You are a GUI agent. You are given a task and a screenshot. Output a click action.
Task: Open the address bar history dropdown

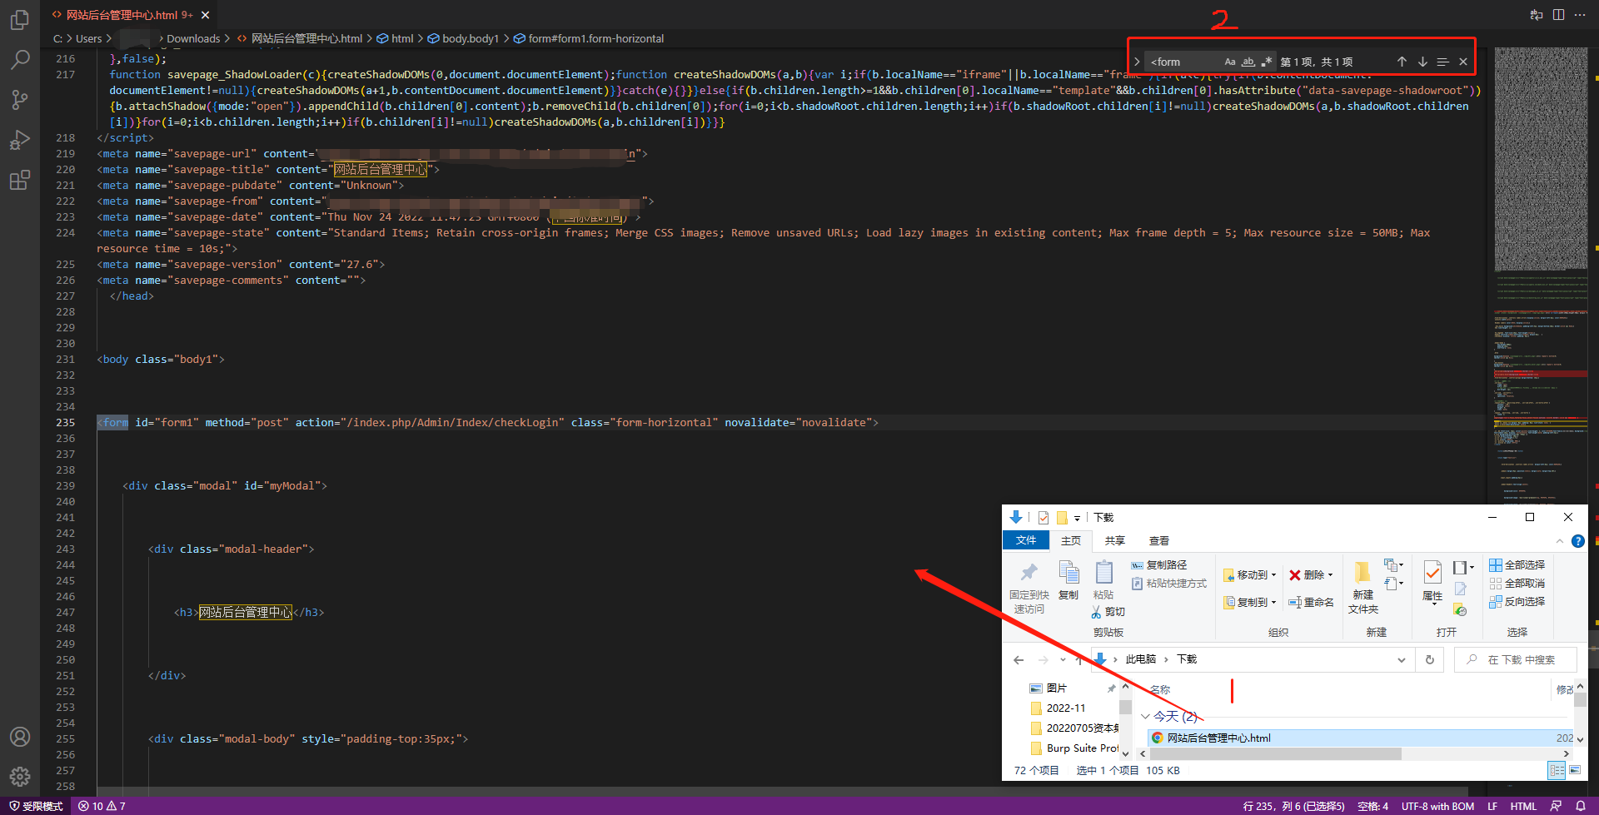point(1402,659)
